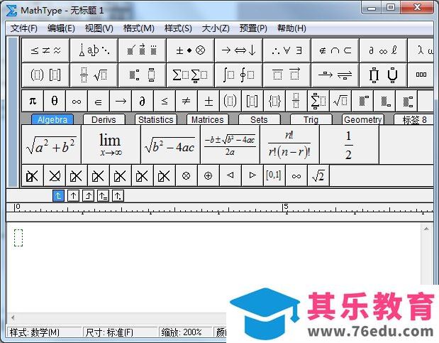Screen dimensions: 439x343
Task: Switch to the Algebra tab
Action: (52, 119)
